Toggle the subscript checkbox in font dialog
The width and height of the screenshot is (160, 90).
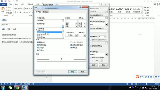pyautogui.click(x=38, y=50)
